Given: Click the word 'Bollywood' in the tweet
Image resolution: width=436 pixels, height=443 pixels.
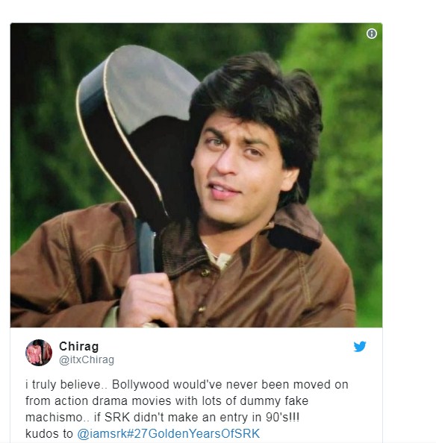Looking at the screenshot, I should (140, 385).
